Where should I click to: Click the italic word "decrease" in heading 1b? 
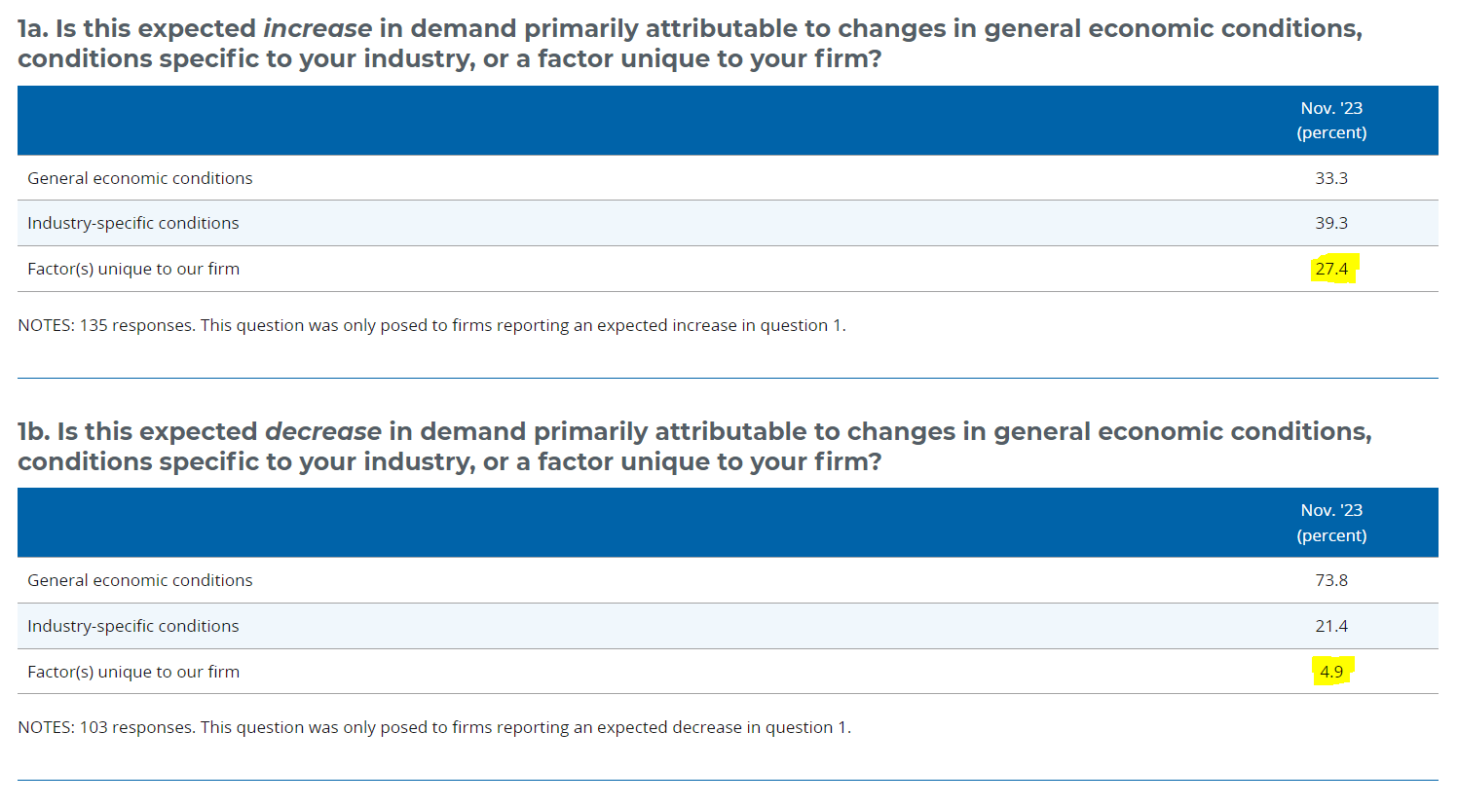323,431
